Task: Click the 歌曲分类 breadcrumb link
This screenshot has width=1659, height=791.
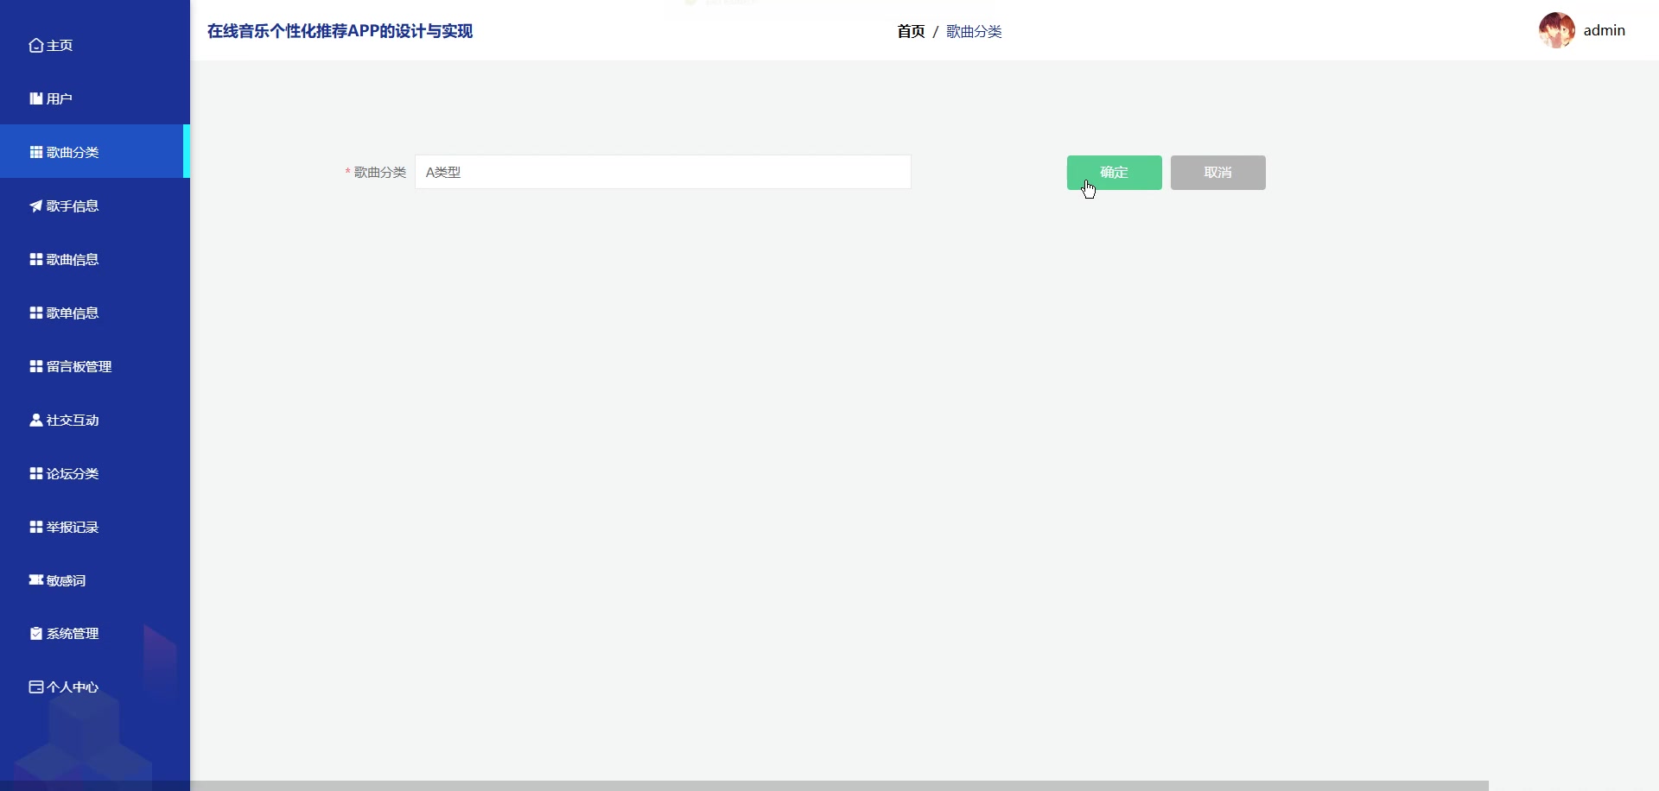Action: coord(974,31)
